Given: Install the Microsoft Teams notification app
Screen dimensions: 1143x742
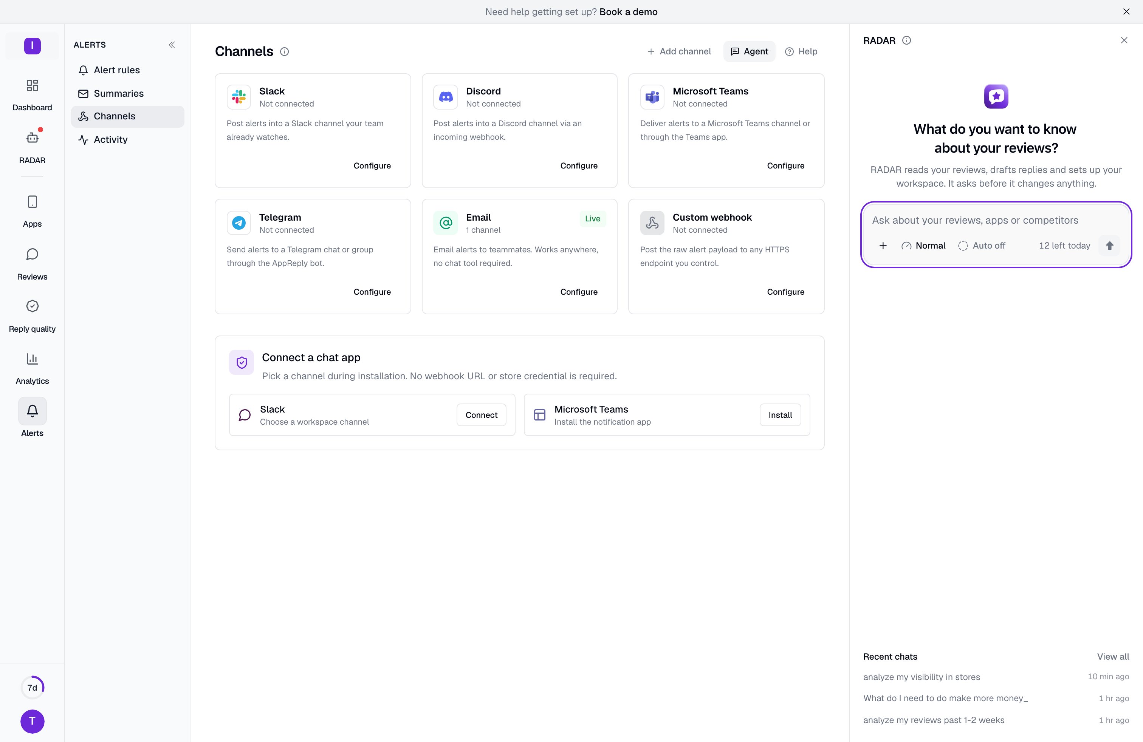Looking at the screenshot, I should 780,415.
